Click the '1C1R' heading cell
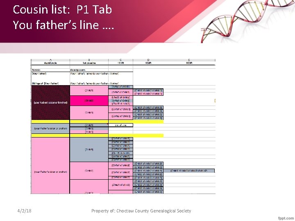The width and height of the screenshot is (295, 221). pos(120,63)
